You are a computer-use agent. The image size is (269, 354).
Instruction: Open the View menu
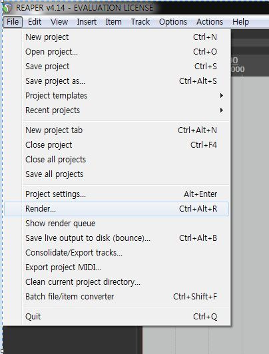(59, 22)
